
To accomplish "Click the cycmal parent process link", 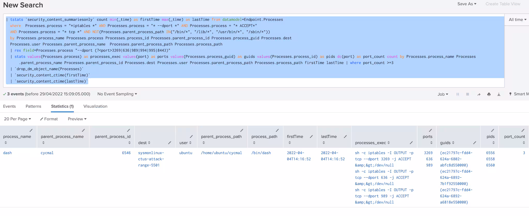I will pos(47,153).
